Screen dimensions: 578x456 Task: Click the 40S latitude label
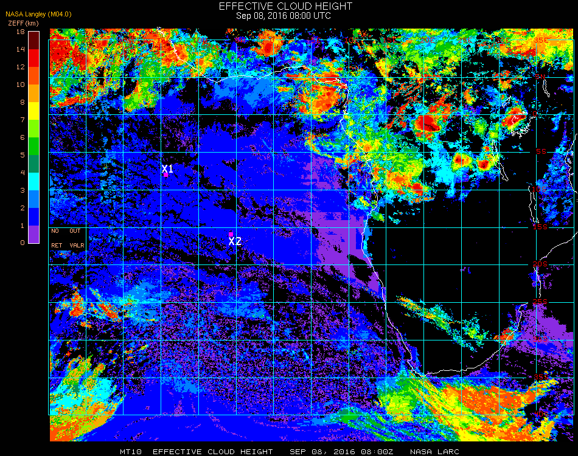click(x=541, y=415)
